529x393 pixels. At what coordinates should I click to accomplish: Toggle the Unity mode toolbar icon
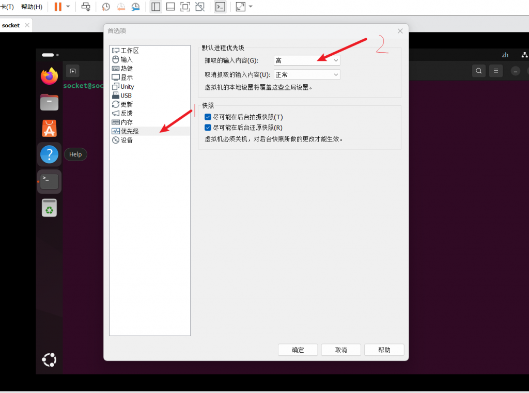pos(200,7)
